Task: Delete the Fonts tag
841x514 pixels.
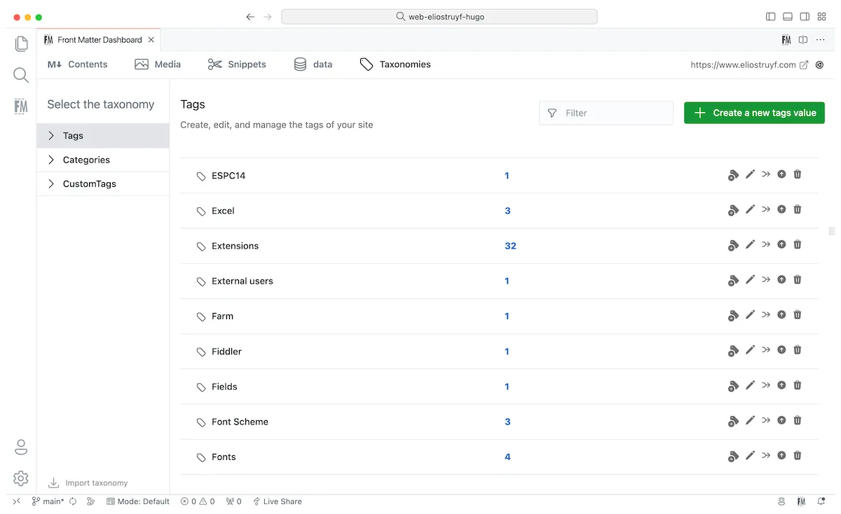Action: [797, 455]
